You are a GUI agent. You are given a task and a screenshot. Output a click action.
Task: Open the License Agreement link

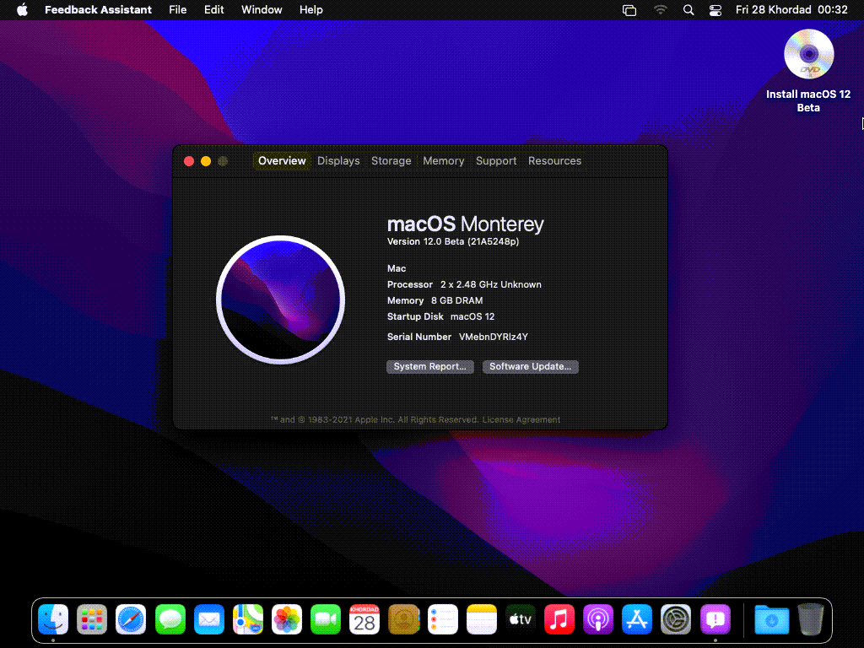pyautogui.click(x=521, y=420)
